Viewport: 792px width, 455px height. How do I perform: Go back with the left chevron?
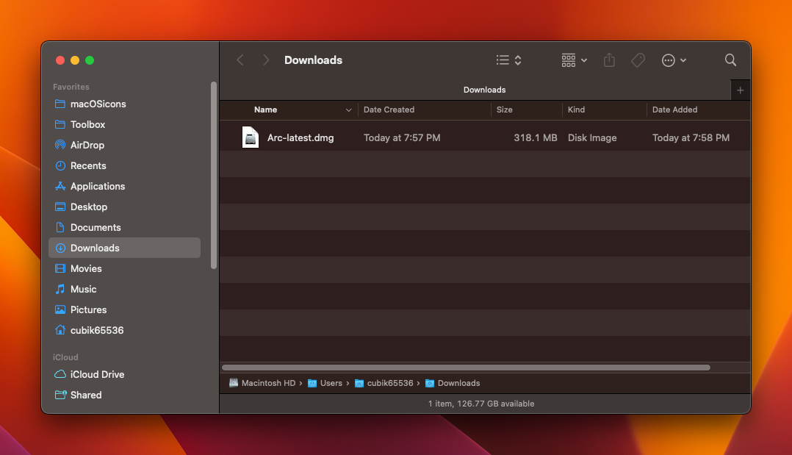point(240,60)
